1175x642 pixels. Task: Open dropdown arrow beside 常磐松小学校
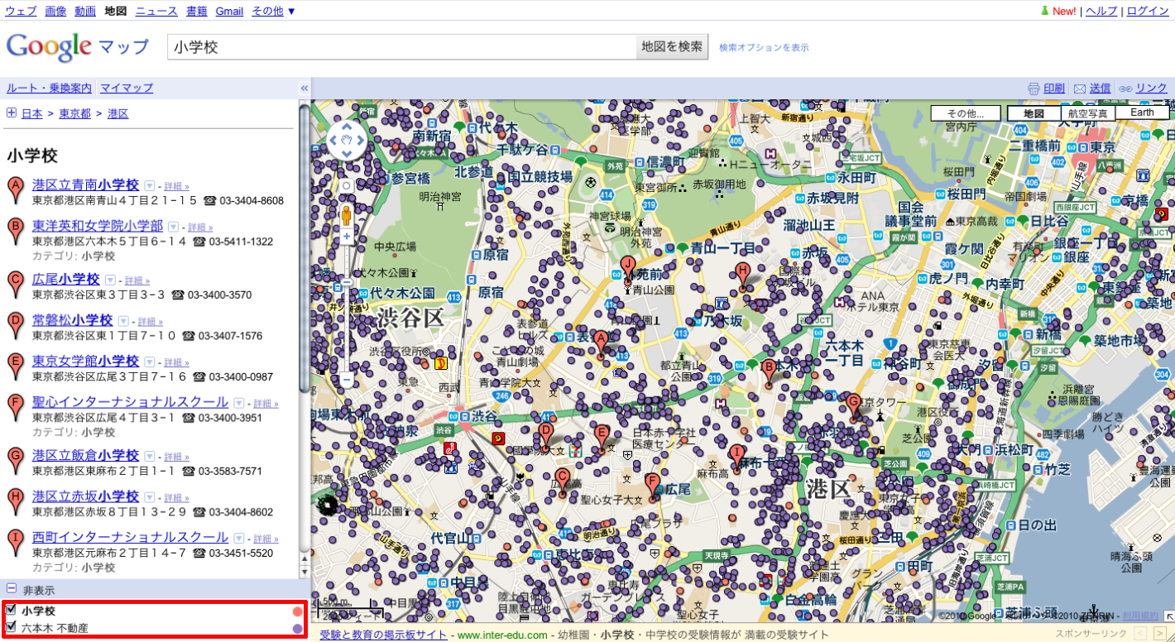pyautogui.click(x=123, y=321)
